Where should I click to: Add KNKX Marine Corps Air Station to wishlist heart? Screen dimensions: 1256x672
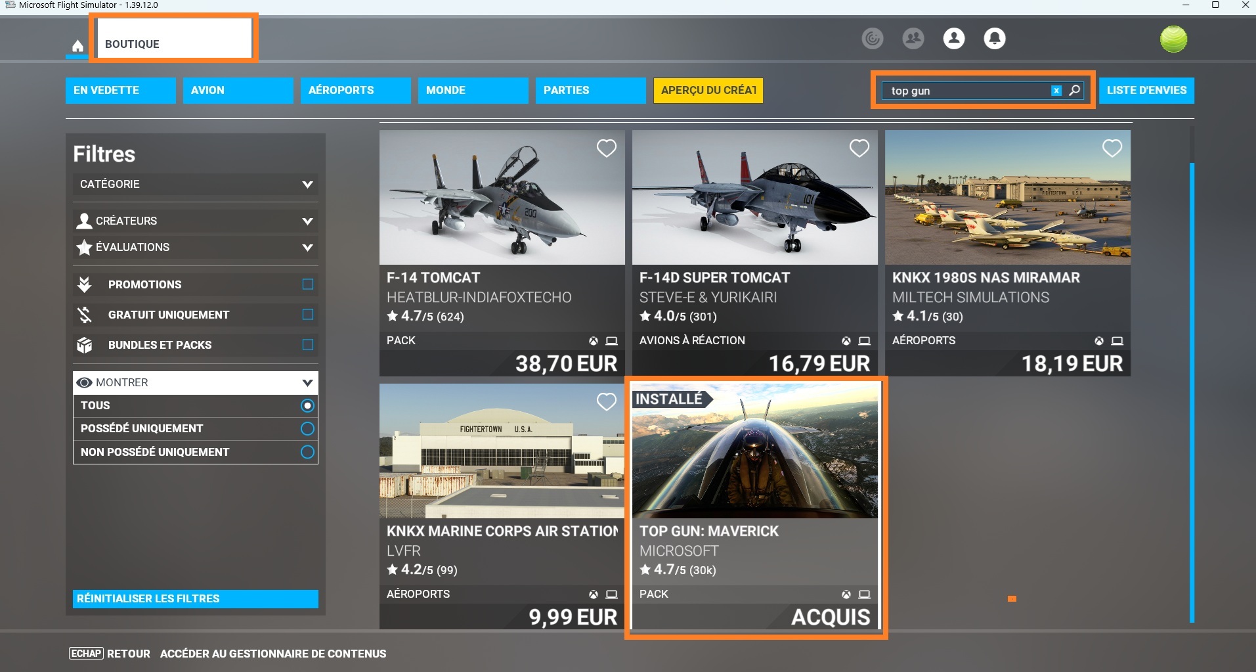click(x=607, y=402)
